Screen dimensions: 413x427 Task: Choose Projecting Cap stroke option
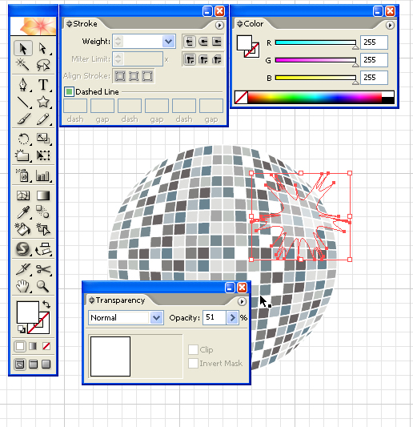(217, 42)
